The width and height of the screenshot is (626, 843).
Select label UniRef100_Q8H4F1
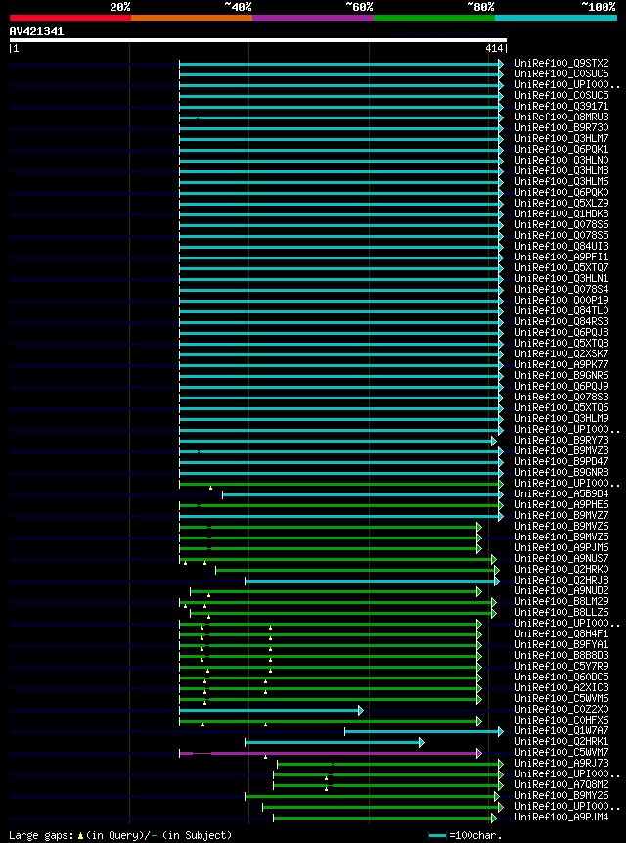(x=561, y=633)
